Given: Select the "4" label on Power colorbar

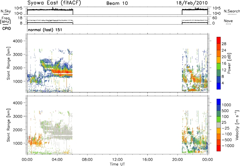Looking at the screenshot, I should [x=223, y=83].
